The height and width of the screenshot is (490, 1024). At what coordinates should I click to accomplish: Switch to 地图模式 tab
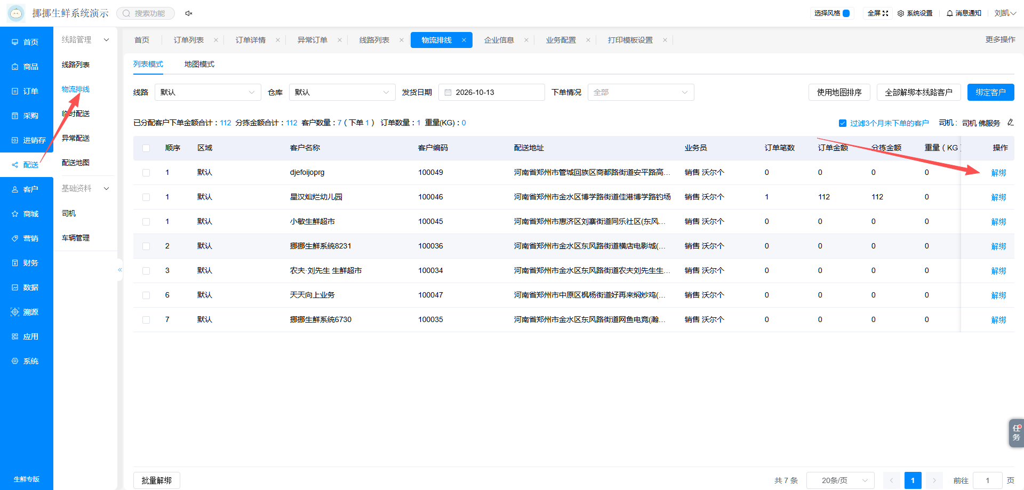(199, 64)
